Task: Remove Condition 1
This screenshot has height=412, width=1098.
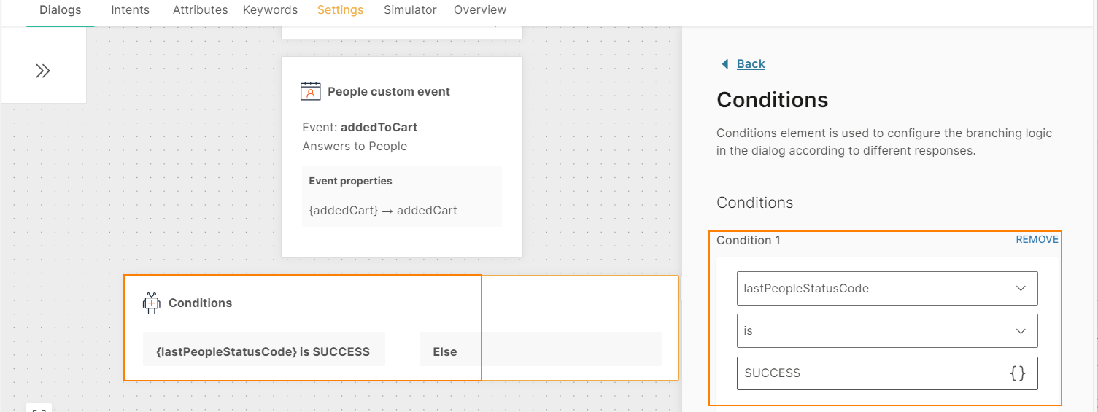Action: pos(1037,239)
